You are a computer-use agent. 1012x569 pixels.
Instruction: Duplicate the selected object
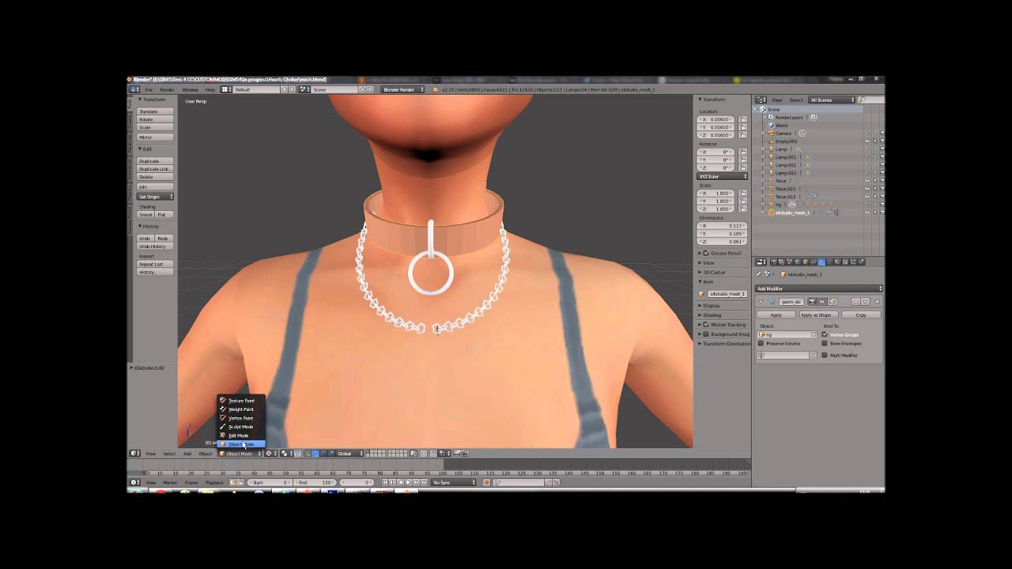[x=155, y=161]
